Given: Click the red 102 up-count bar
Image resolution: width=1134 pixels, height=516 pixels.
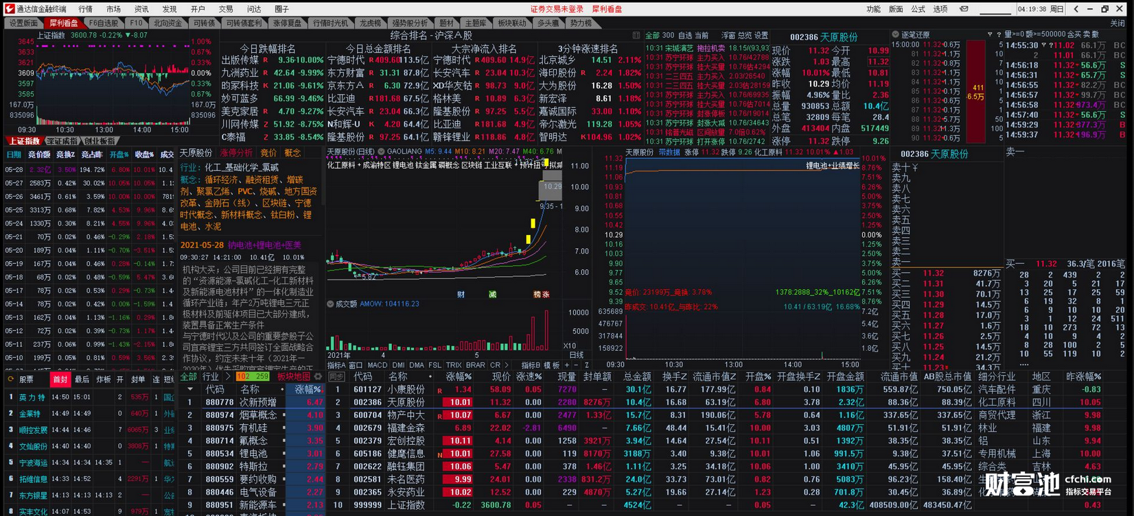Looking at the screenshot, I should pos(242,377).
